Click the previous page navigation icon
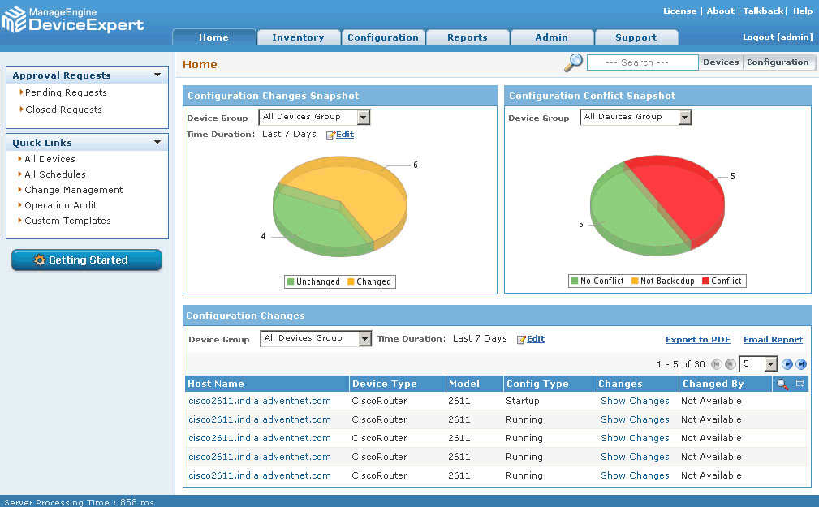Screen dimensions: 819x507 tap(730, 364)
